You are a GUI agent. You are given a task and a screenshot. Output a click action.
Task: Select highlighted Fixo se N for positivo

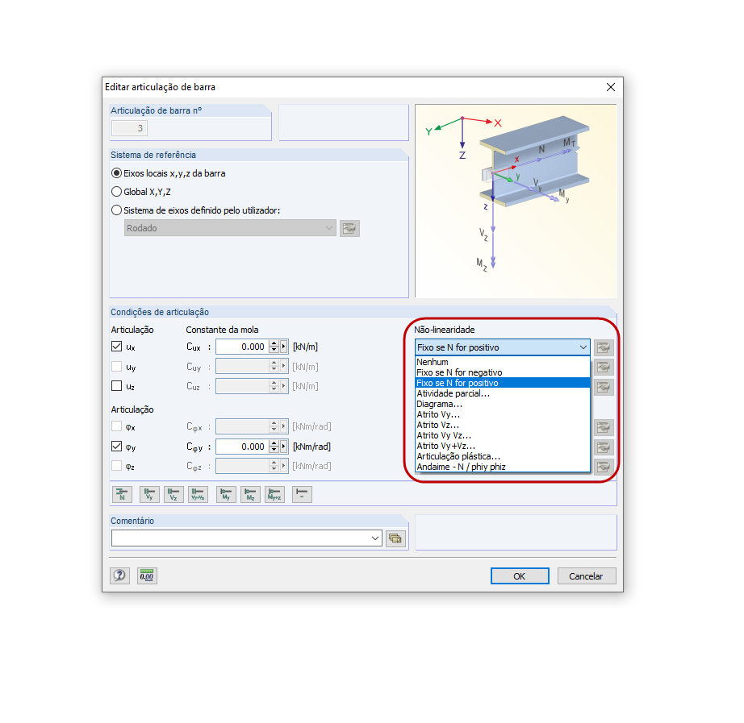503,383
